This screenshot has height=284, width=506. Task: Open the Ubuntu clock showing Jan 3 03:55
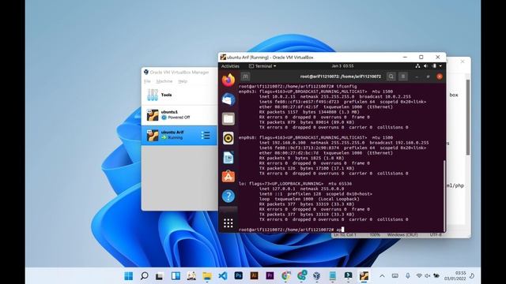point(342,66)
